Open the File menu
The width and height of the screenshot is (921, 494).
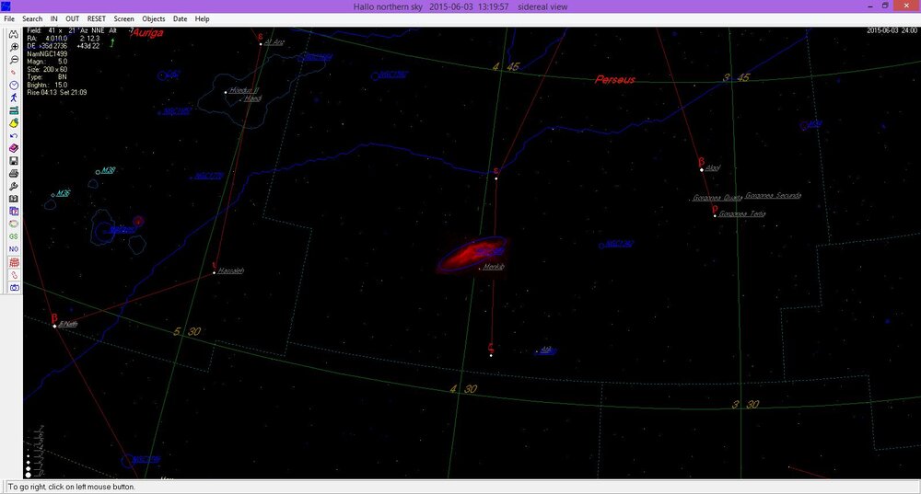pyautogui.click(x=9, y=18)
